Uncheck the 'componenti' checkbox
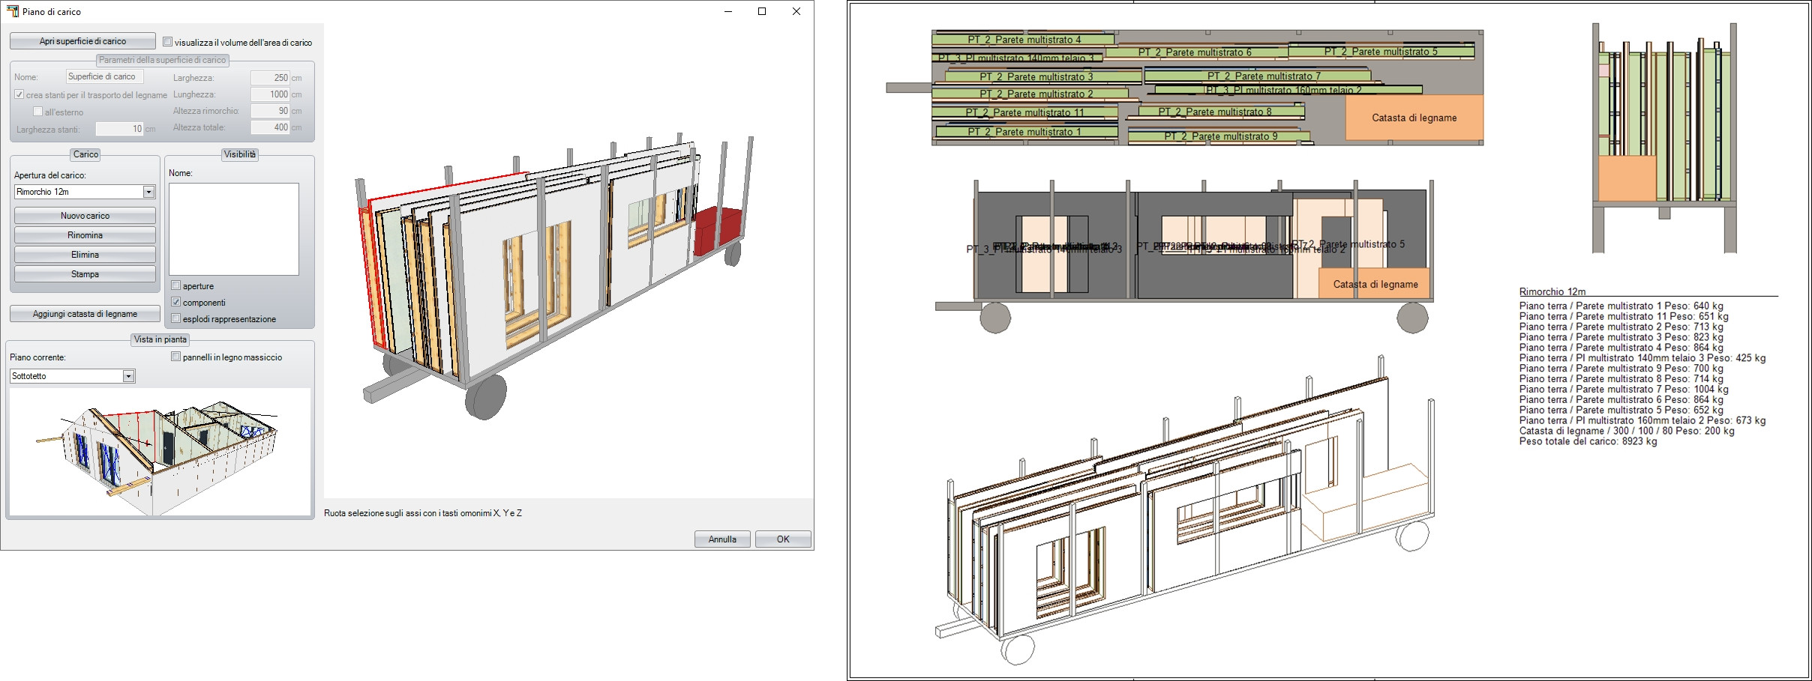1812x681 pixels. pyautogui.click(x=176, y=302)
